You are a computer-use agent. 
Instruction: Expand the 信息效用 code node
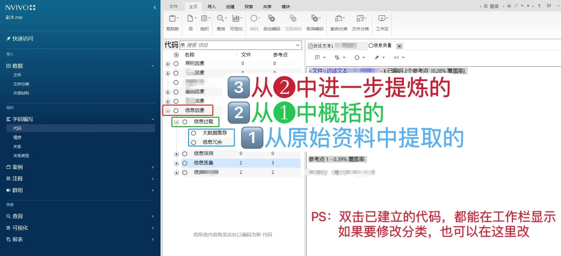coord(176,154)
